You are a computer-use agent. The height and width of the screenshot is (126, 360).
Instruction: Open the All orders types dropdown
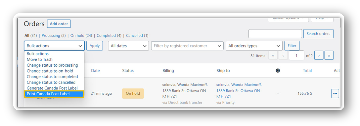(254, 46)
